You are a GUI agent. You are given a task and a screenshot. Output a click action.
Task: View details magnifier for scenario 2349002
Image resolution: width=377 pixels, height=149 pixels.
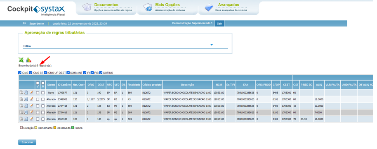(x=26, y=99)
